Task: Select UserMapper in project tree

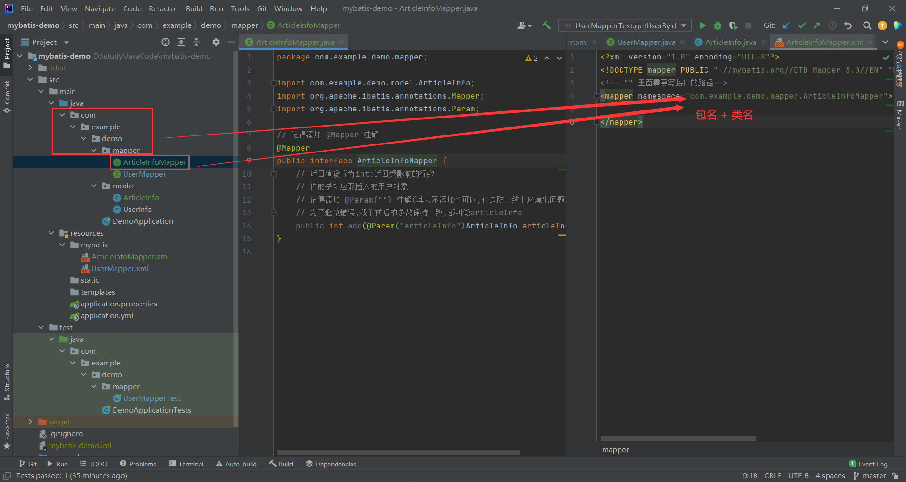Action: click(x=144, y=174)
